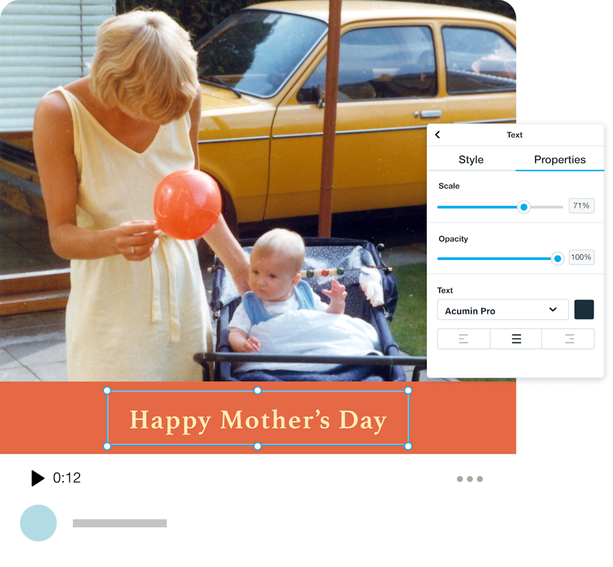The image size is (613, 567).
Task: Click the Opacity value field showing 100%
Action: click(581, 257)
